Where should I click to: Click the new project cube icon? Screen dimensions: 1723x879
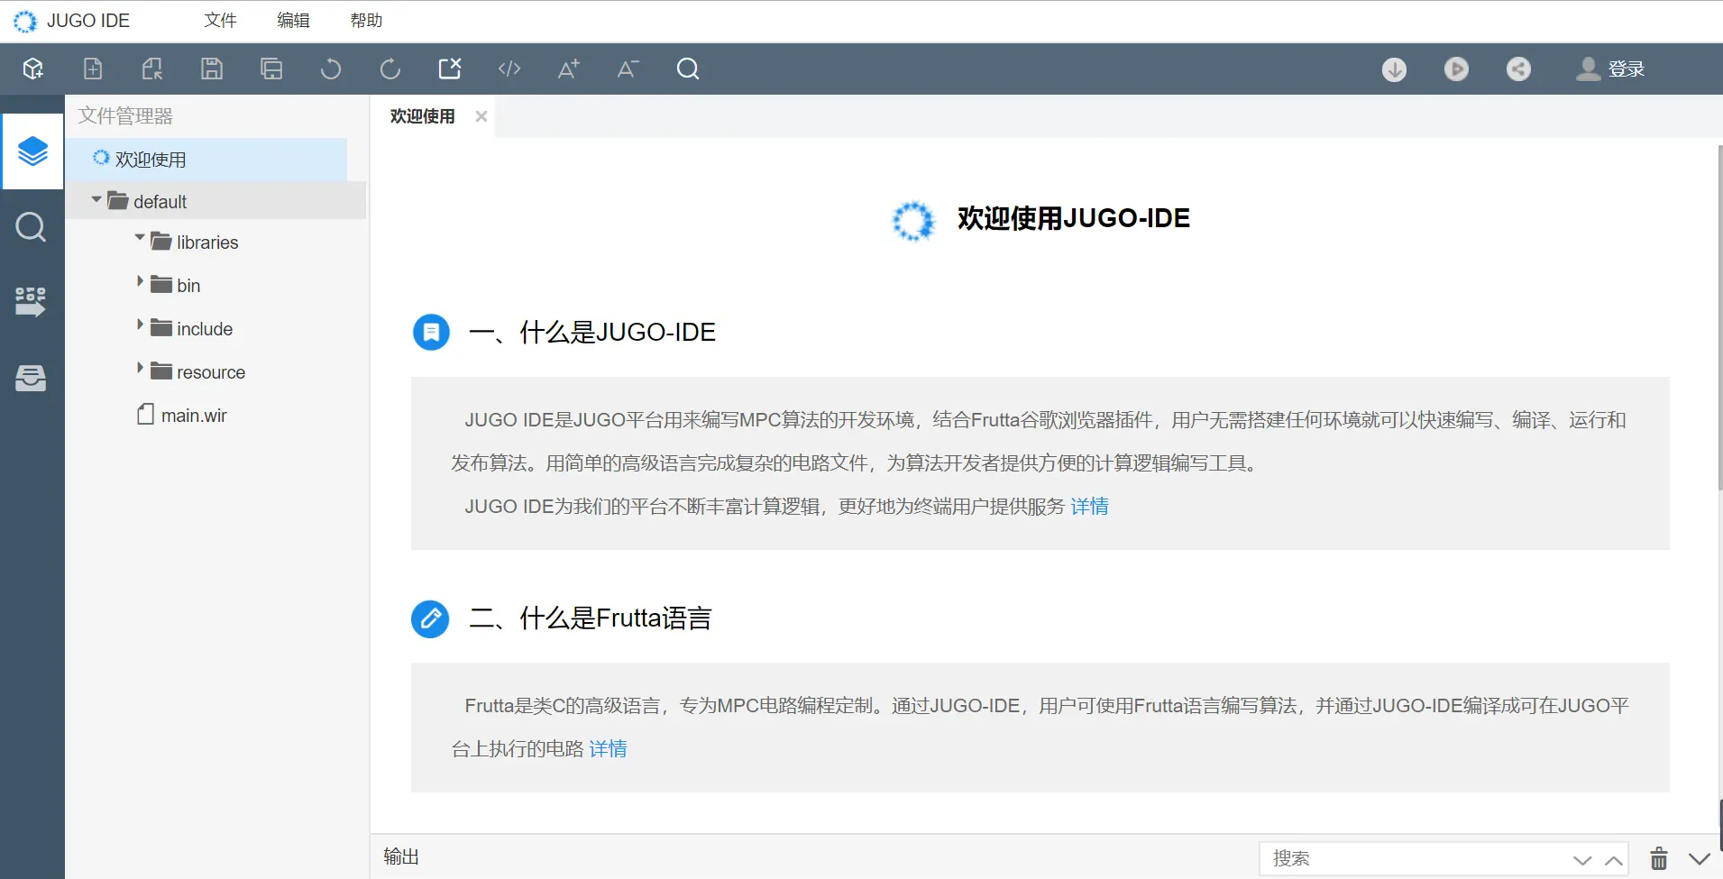(33, 69)
